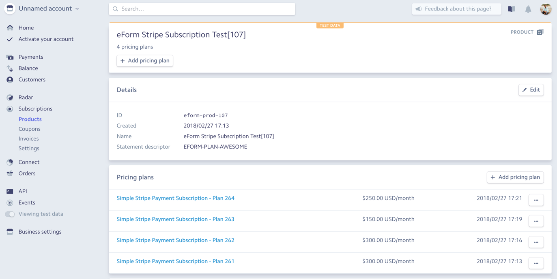Viewport: 557px width, 279px height.
Task: Click the $250.00 USD/month price
Action: point(389,198)
